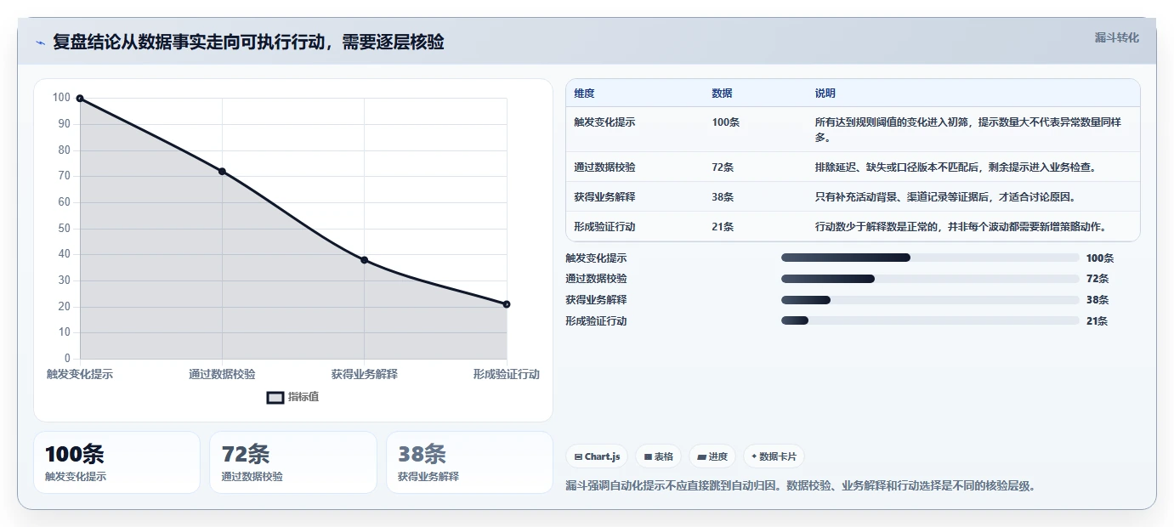Click the 72条 cell in the table
This screenshot has width=1174, height=527.
(x=723, y=167)
